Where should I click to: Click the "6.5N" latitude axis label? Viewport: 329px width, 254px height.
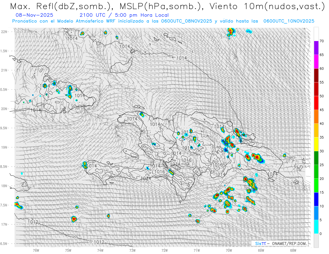(x=4, y=244)
